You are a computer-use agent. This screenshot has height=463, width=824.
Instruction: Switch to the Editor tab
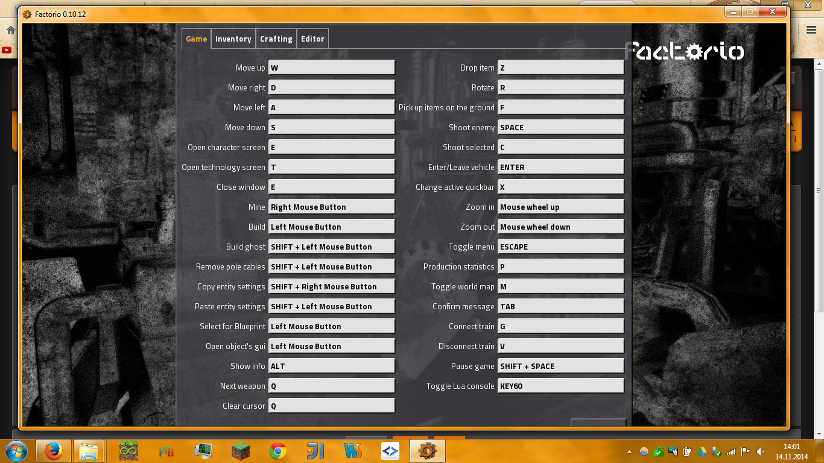(312, 39)
